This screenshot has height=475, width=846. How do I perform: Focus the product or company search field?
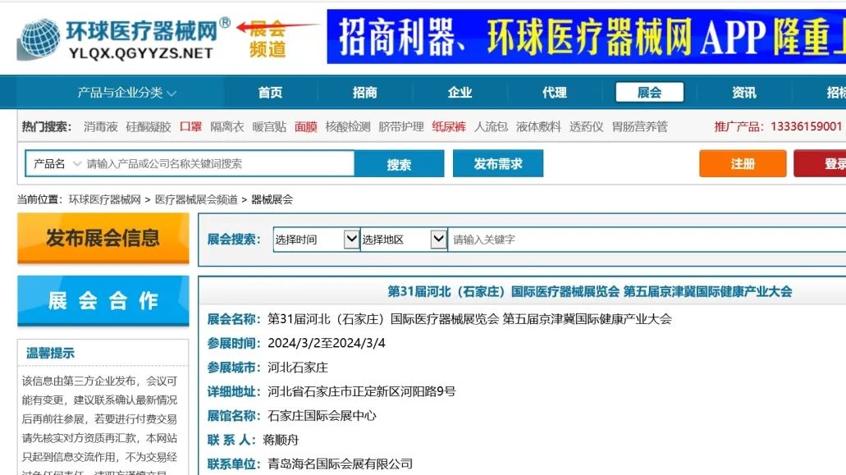(x=218, y=164)
